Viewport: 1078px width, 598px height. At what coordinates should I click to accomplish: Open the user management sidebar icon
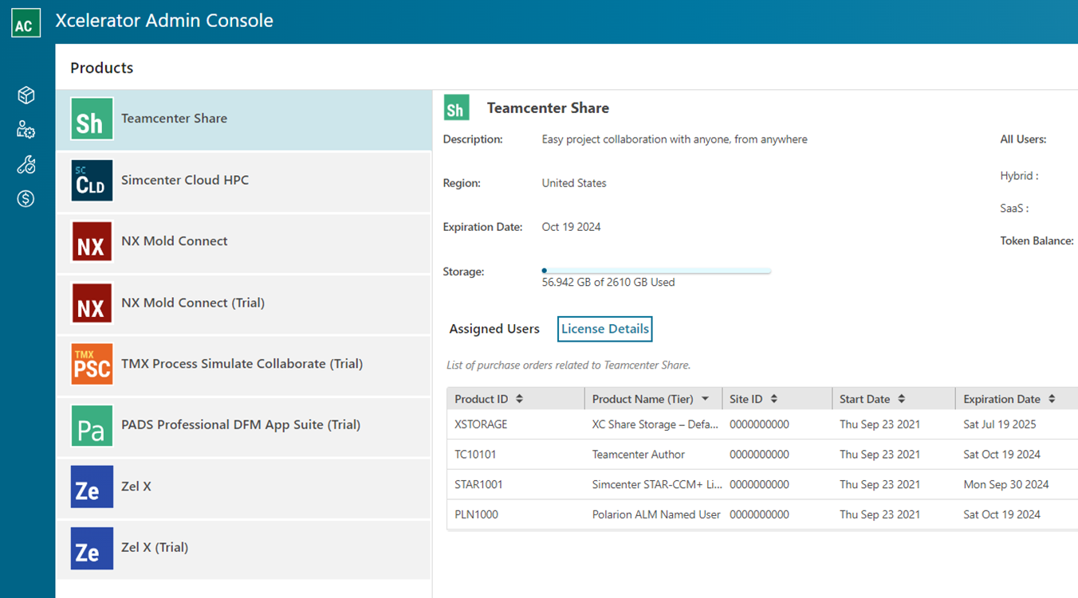pos(25,129)
